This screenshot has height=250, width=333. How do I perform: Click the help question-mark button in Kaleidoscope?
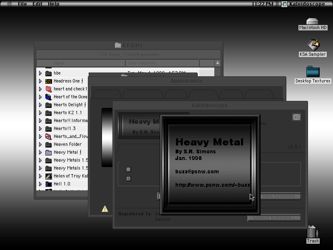pyautogui.click(x=296, y=117)
